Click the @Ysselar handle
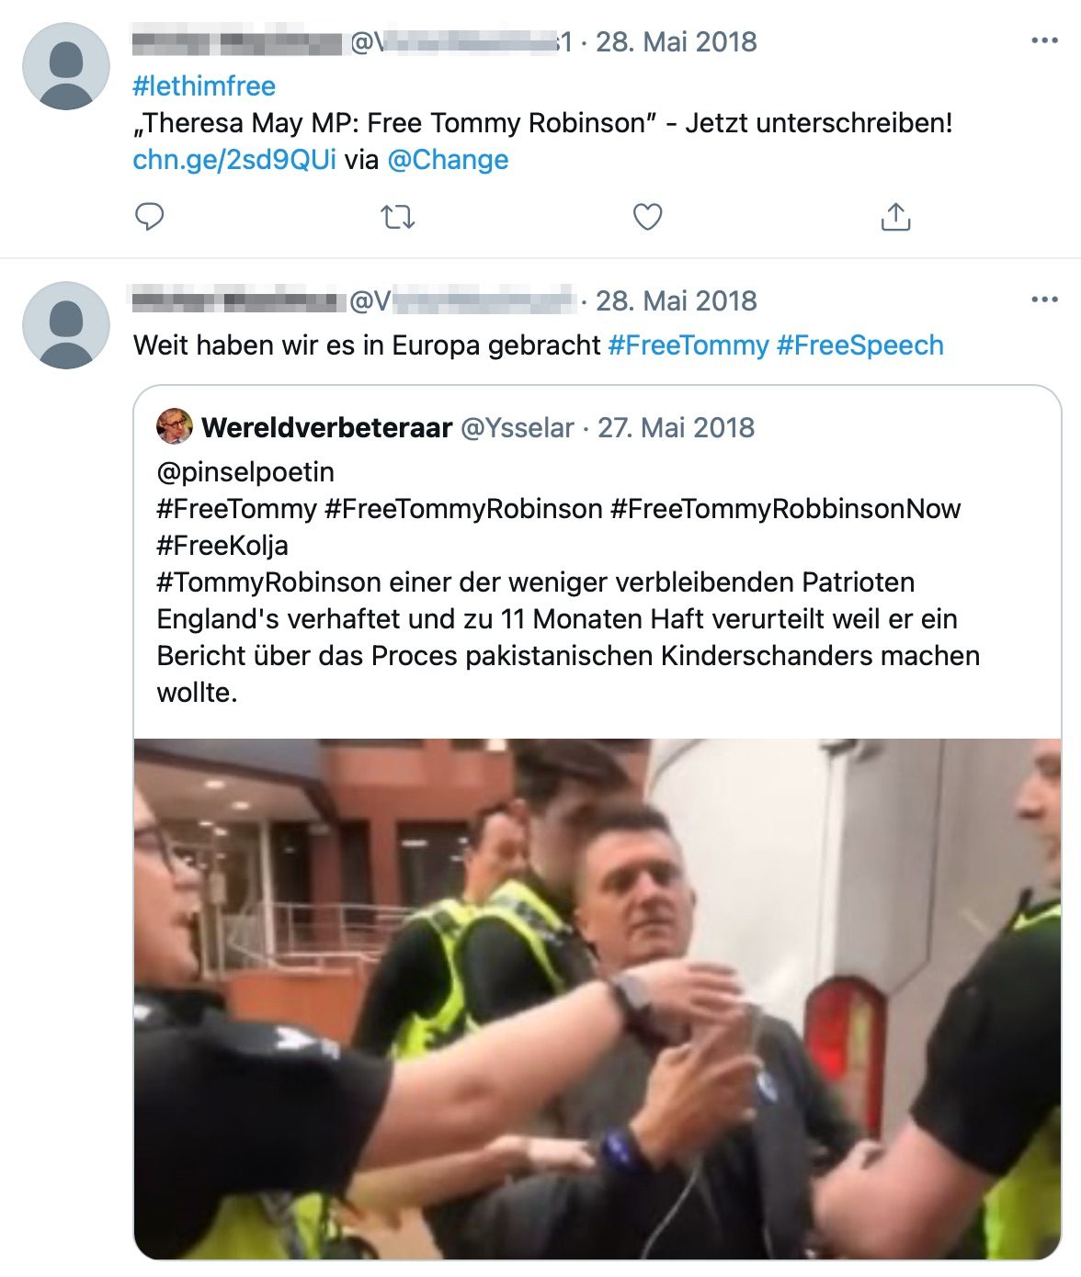The image size is (1081, 1277). [517, 427]
